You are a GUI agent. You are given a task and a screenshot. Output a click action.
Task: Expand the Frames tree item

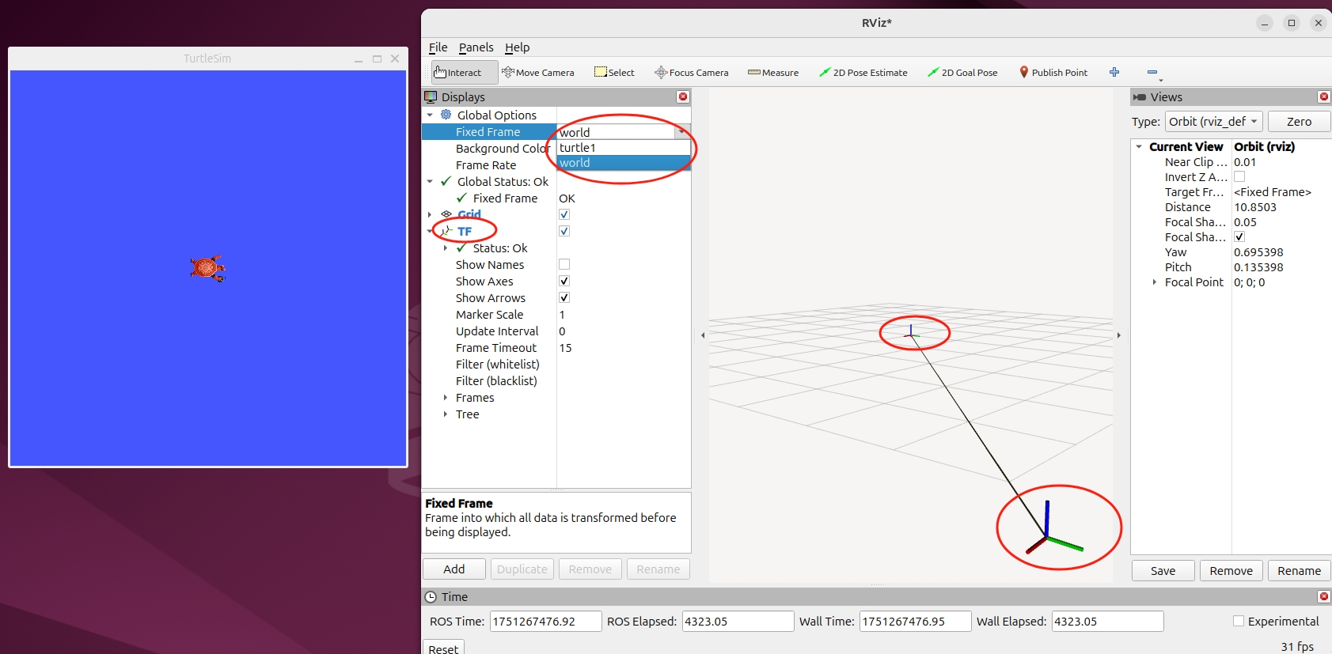446,398
